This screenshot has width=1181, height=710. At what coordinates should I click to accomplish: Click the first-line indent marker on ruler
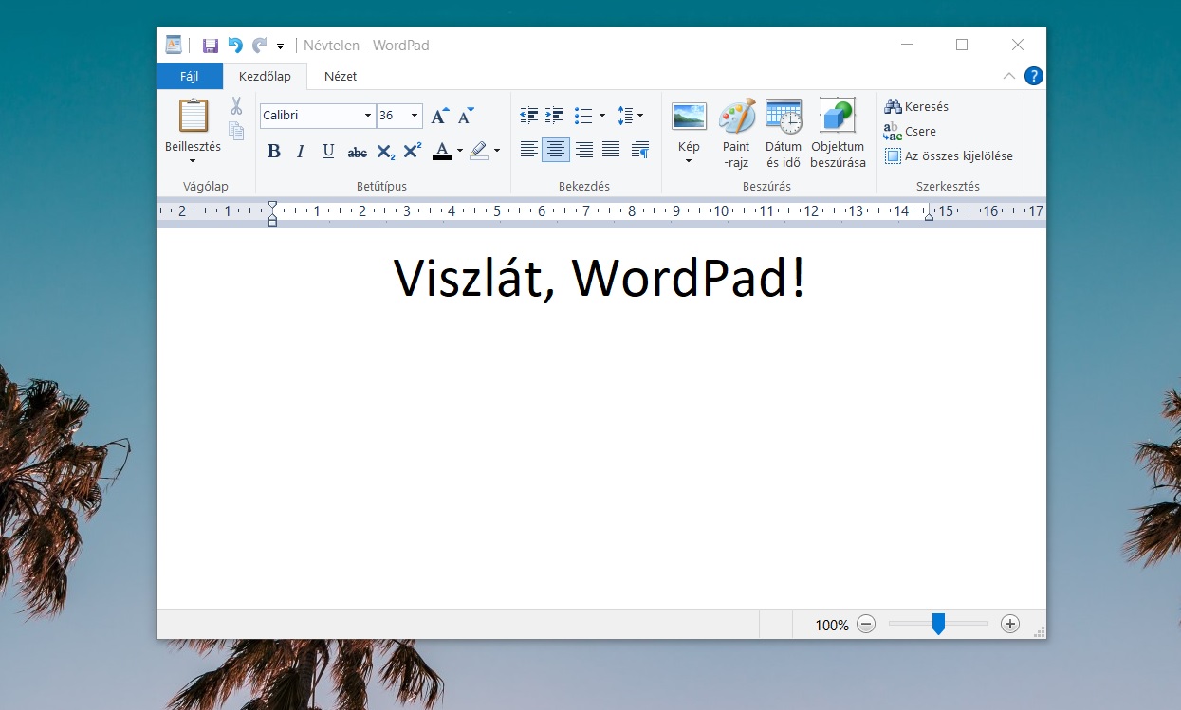click(x=272, y=205)
